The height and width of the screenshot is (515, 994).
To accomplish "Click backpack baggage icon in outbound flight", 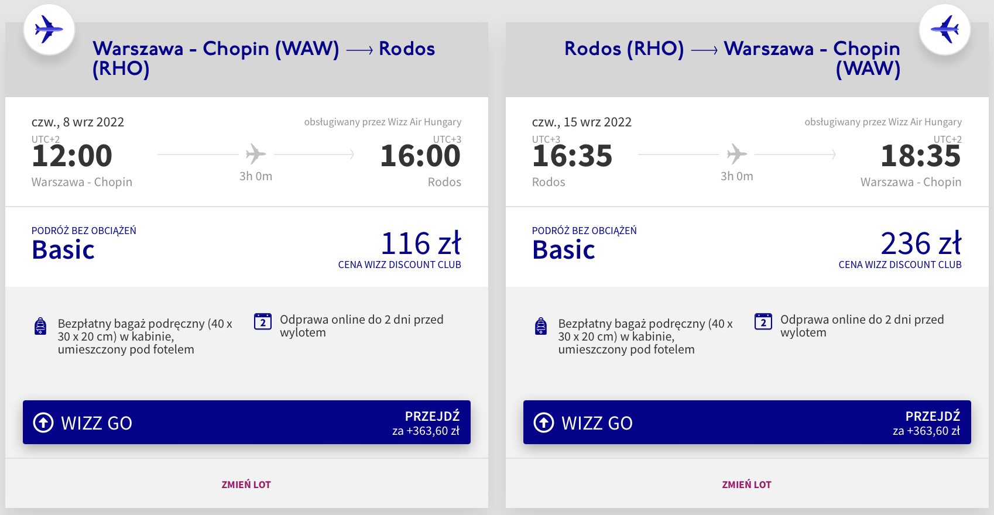I will 40,326.
